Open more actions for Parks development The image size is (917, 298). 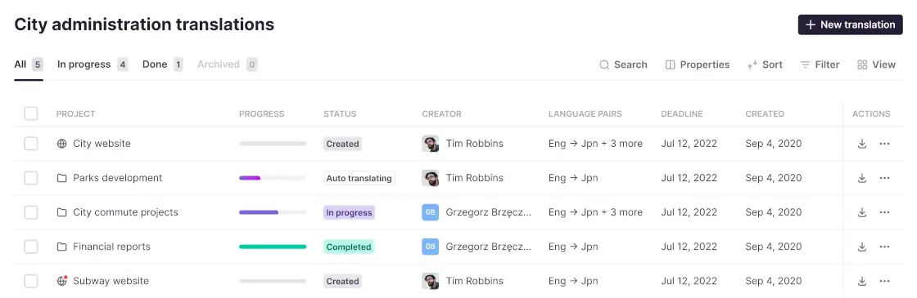point(884,178)
